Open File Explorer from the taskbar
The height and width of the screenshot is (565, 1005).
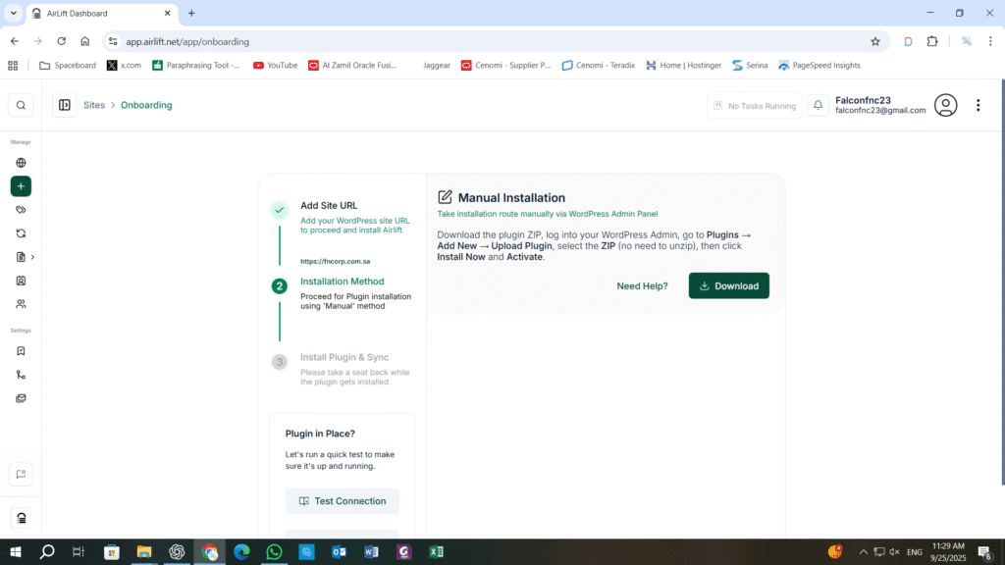144,551
